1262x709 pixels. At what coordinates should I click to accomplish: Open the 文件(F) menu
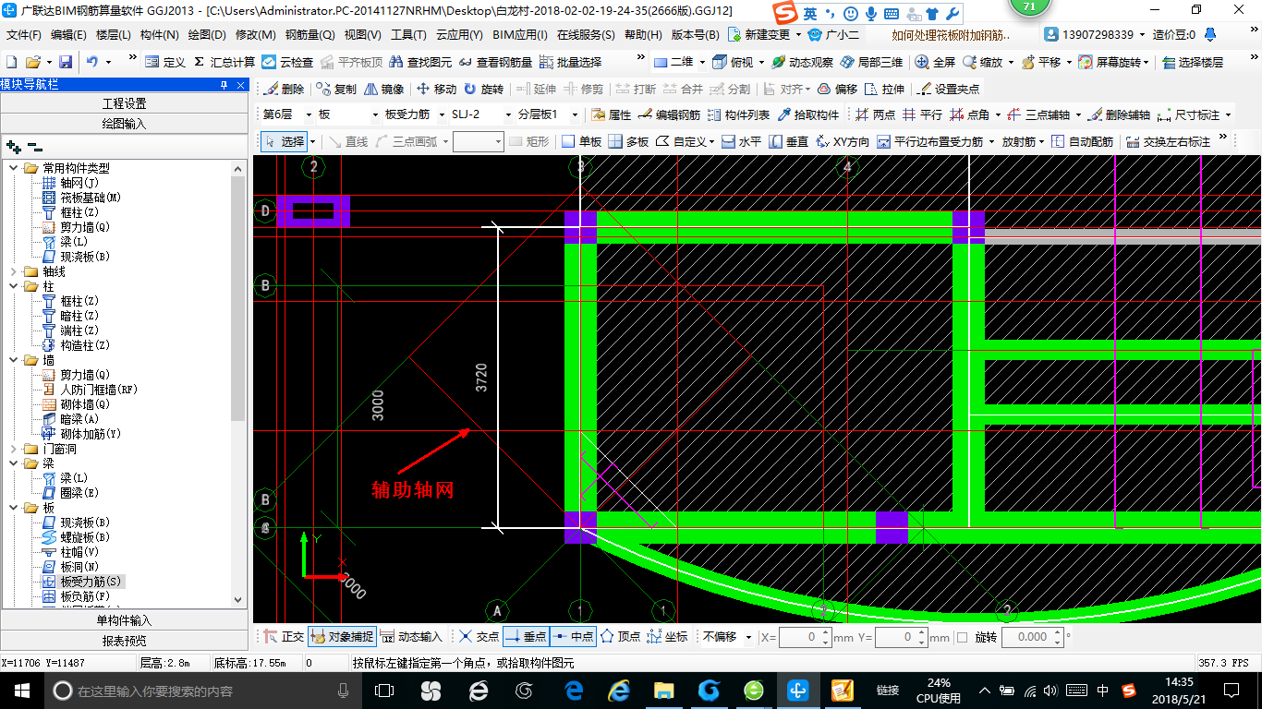pyautogui.click(x=24, y=35)
